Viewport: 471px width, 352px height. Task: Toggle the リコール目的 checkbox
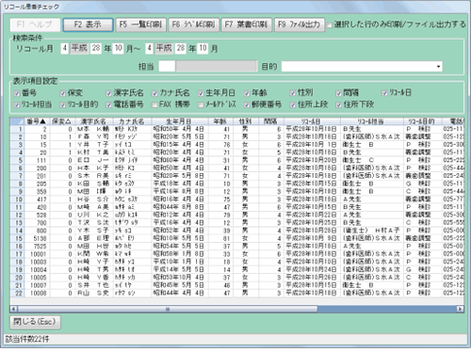pyautogui.click(x=63, y=104)
